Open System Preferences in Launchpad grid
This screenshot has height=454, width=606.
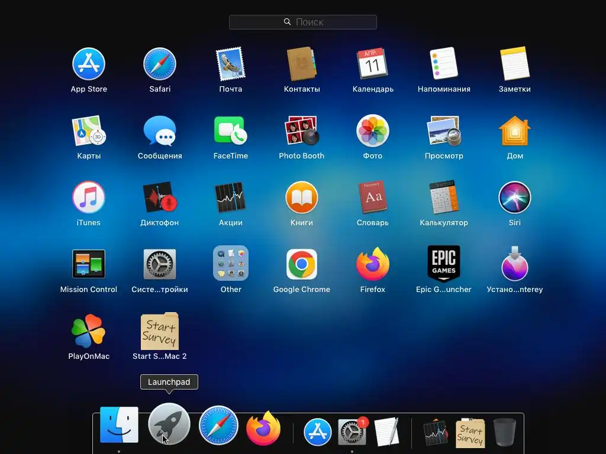coord(160,264)
